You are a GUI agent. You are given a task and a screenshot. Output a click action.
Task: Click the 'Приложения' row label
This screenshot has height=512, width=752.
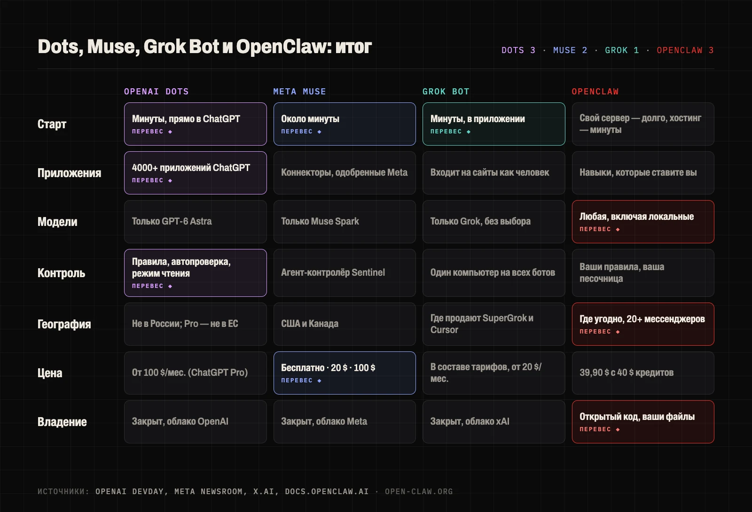tap(69, 173)
